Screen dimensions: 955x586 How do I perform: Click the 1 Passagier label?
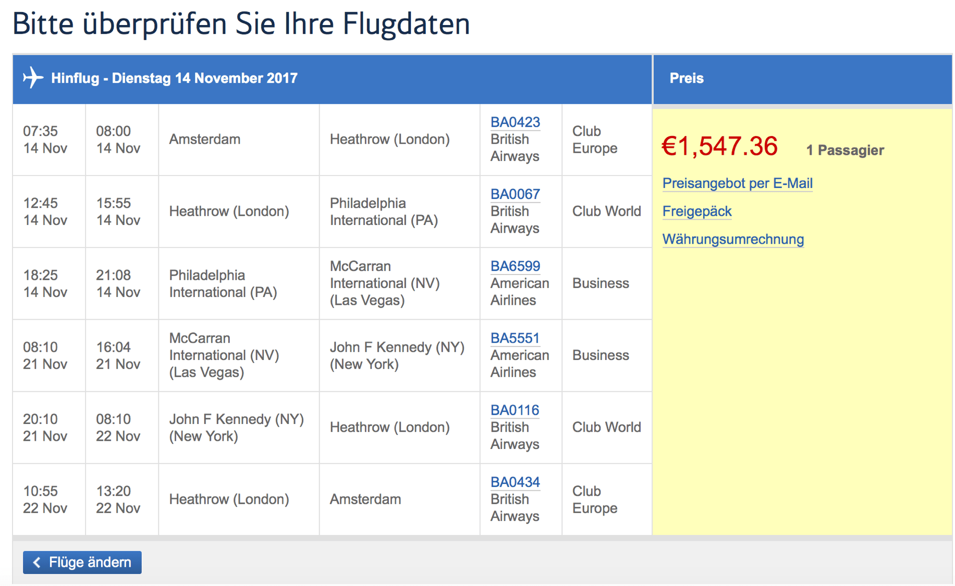coord(845,151)
